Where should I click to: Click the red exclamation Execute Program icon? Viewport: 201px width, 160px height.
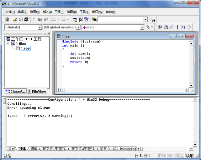coord(177,27)
